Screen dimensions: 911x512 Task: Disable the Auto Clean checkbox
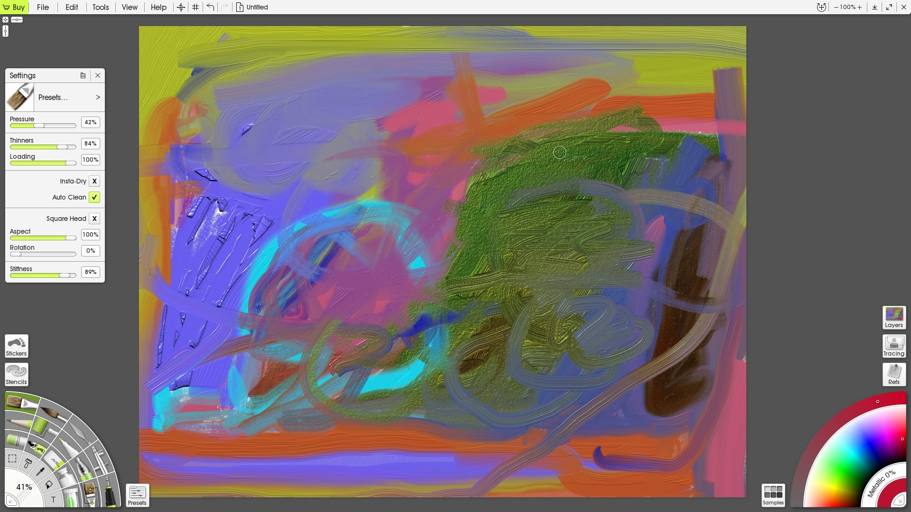(94, 197)
